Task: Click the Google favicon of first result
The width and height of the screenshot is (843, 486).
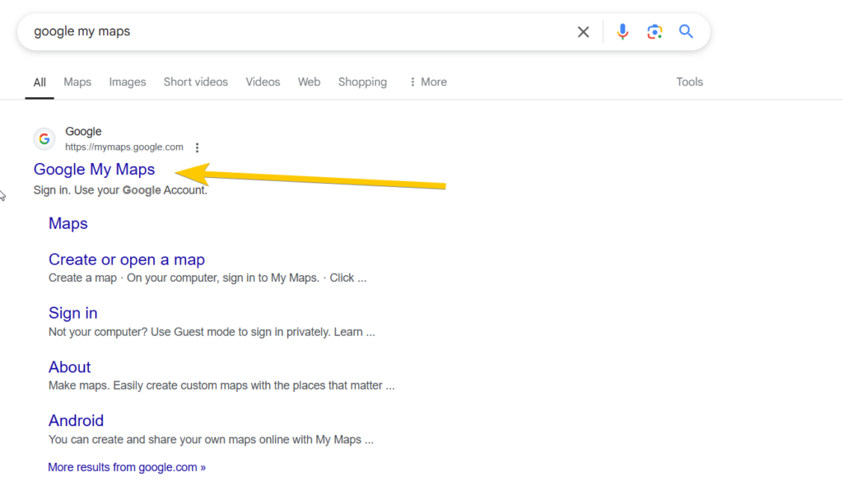Action: 44,139
